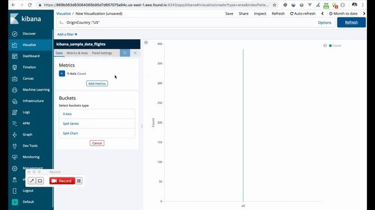
Task: Click the Count legend color dot
Action: 330,45
